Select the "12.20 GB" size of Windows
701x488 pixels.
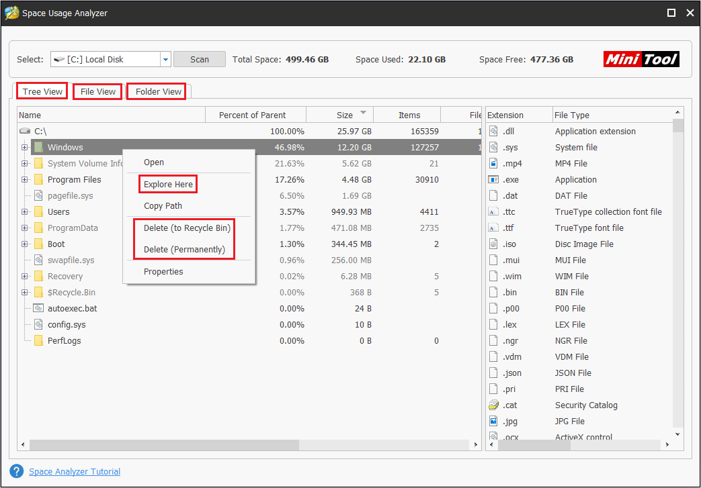[354, 147]
